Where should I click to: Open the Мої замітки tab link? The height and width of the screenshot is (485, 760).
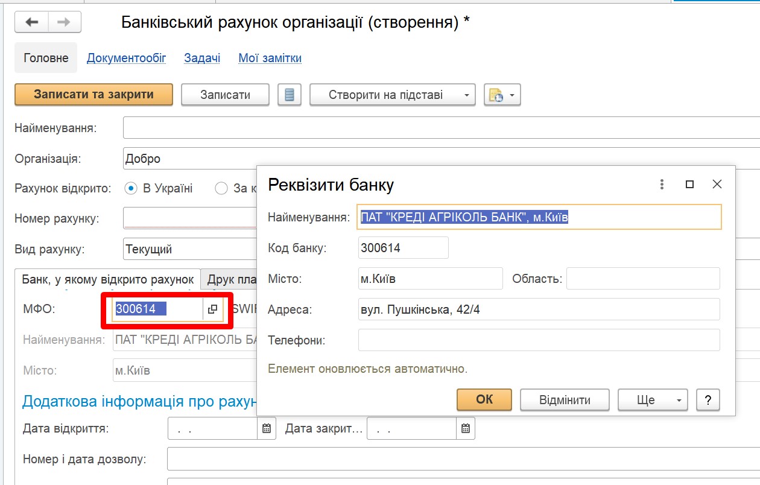pos(270,58)
